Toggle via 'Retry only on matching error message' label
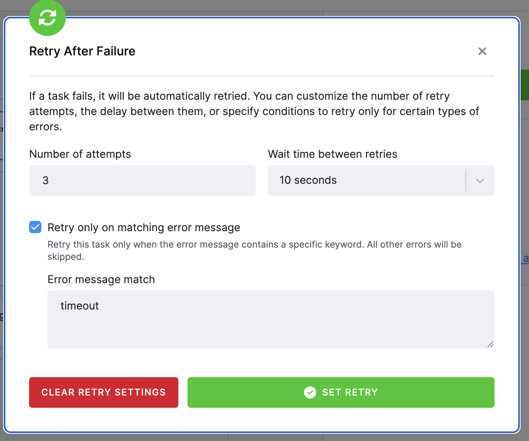 point(144,227)
